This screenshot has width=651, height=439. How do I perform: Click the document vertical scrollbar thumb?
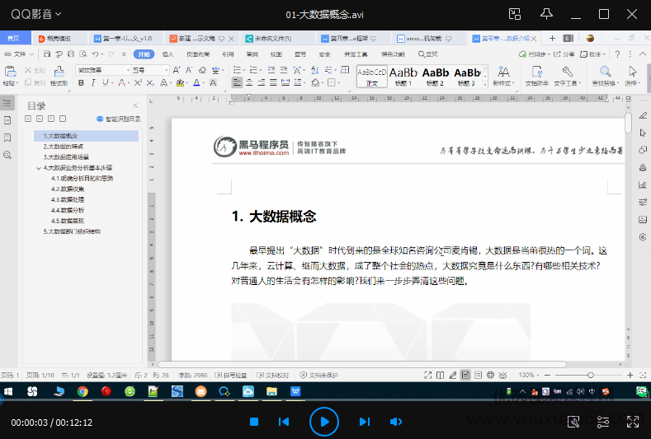click(628, 123)
